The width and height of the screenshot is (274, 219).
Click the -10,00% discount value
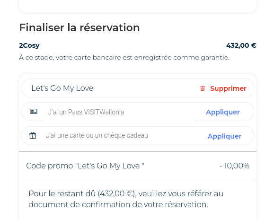point(234,166)
